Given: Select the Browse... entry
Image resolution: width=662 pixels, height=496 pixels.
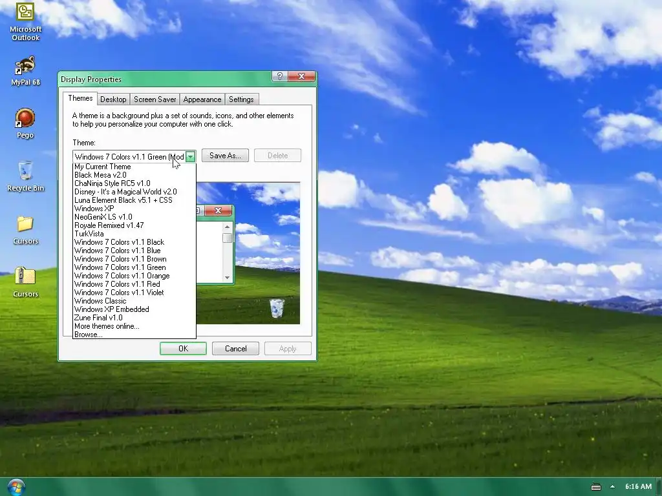Looking at the screenshot, I should click(134, 335).
